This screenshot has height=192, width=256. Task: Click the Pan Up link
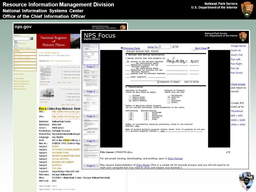[x=235, y=68]
